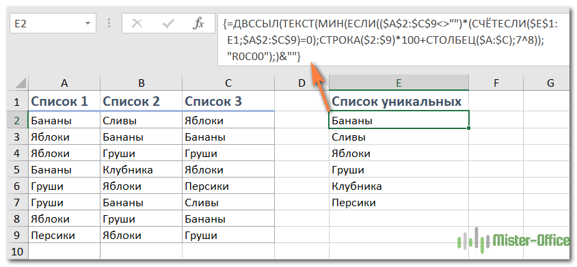
Task: Select cell E6 containing Клубника
Action: coord(399,186)
